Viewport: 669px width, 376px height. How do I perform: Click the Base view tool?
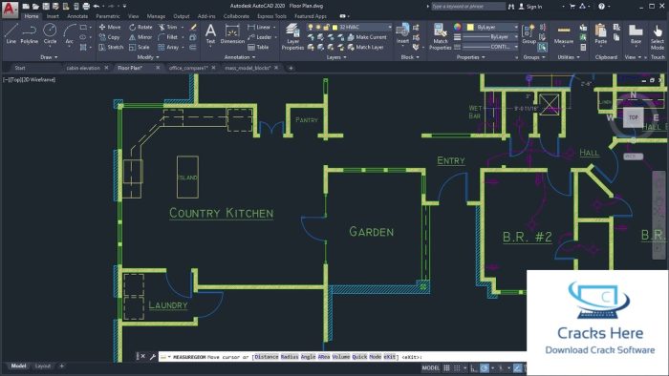pyautogui.click(x=636, y=34)
